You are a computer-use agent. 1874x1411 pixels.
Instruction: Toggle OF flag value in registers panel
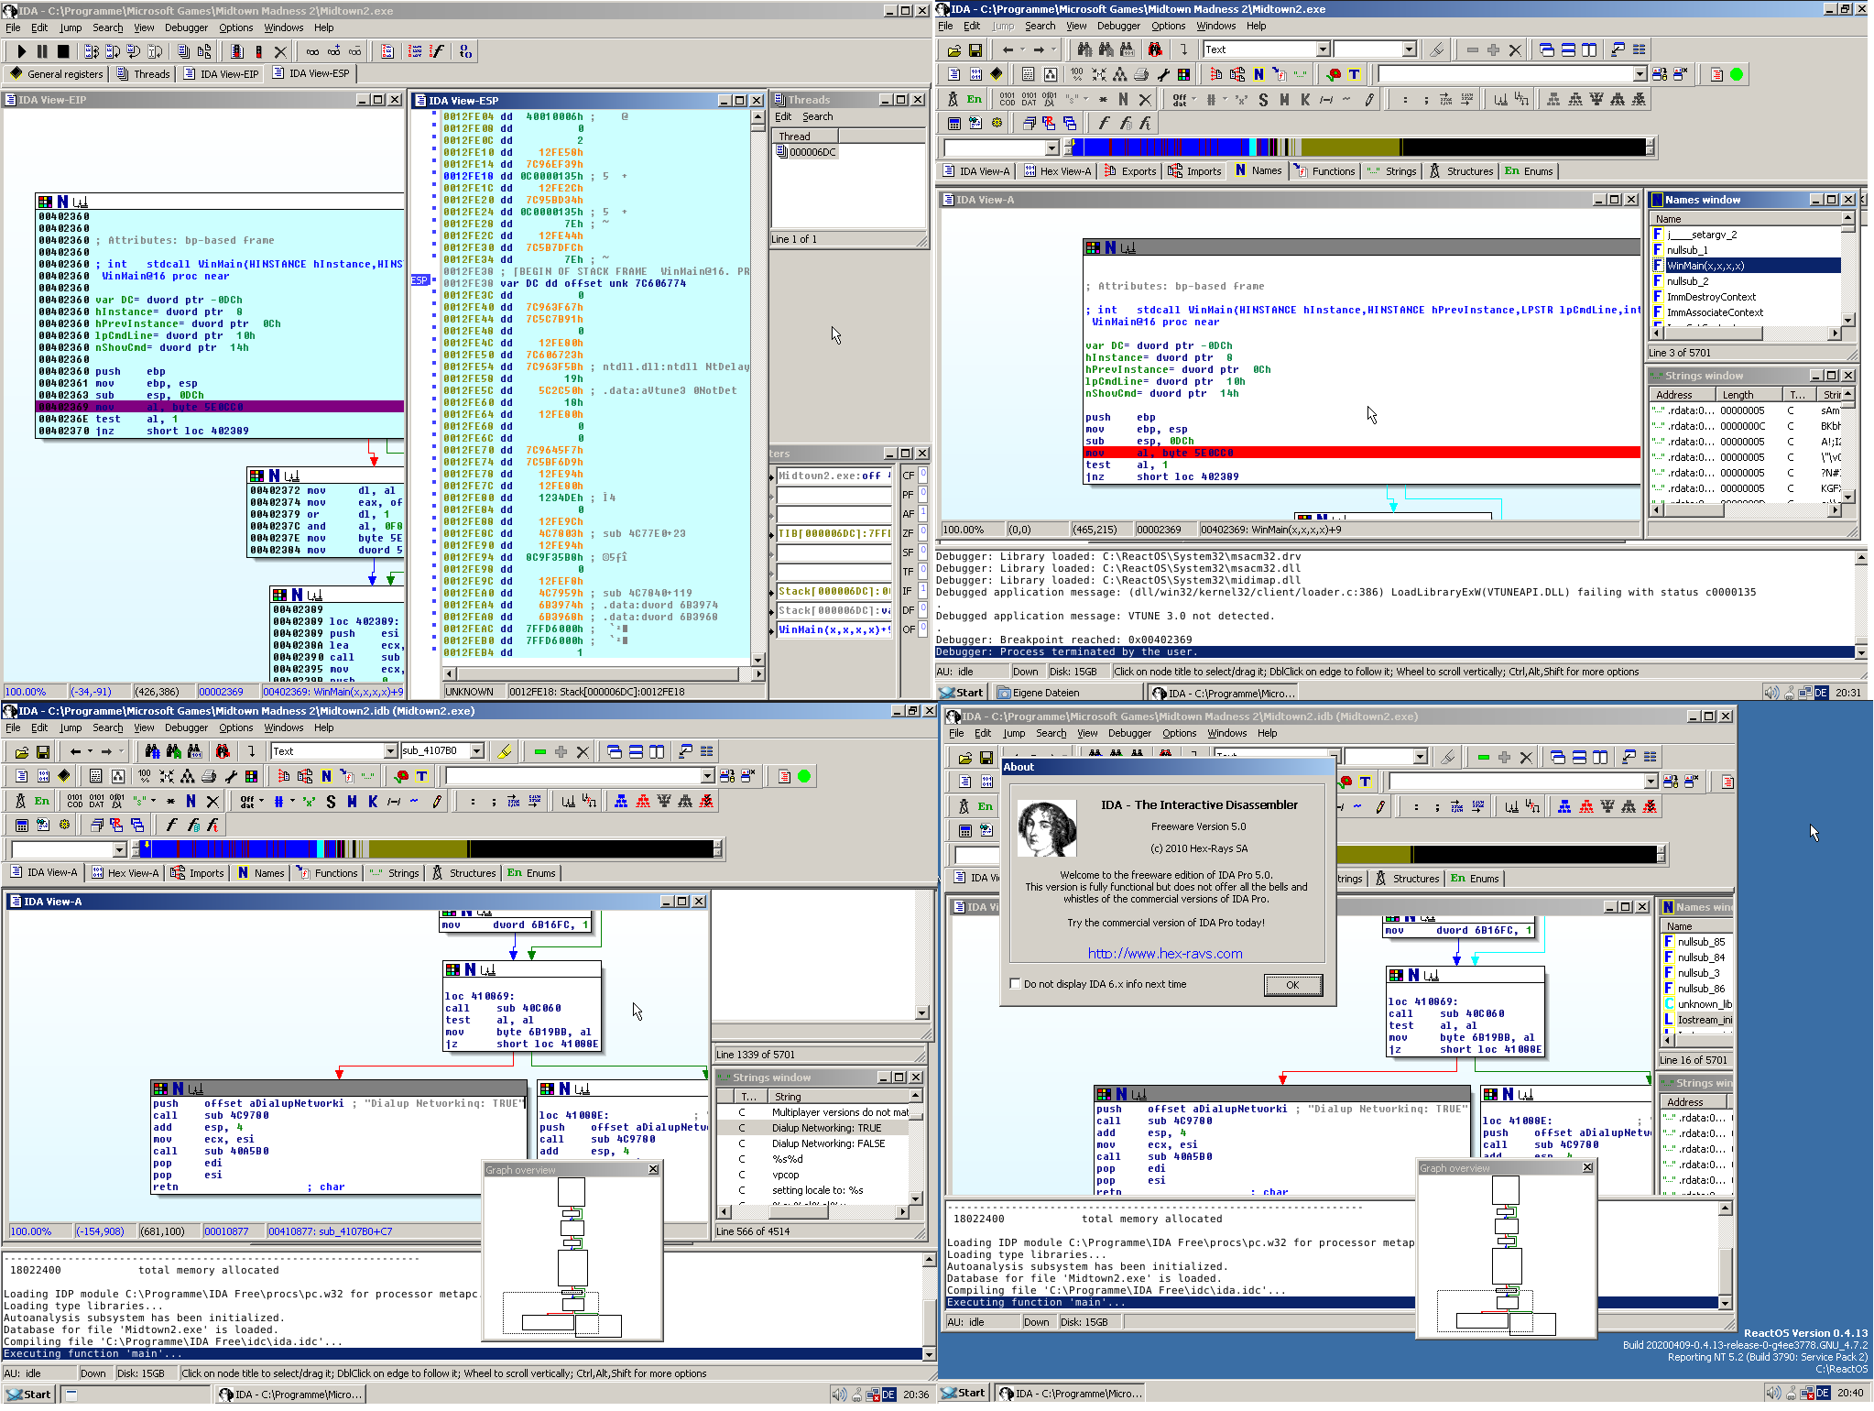(x=923, y=628)
